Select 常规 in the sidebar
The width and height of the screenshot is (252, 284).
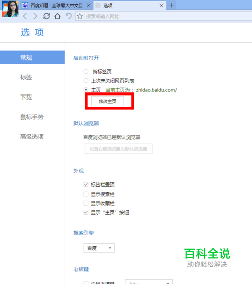(x=32, y=57)
